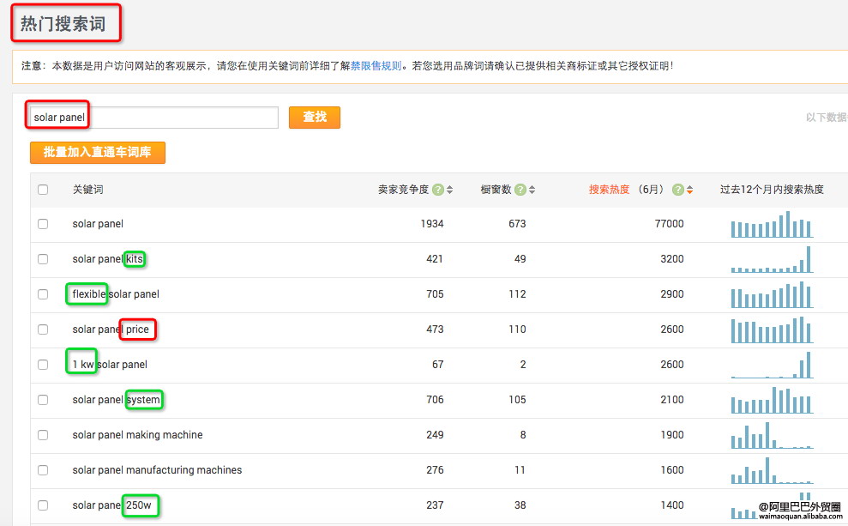
Task: Click 关键词 column header
Action: (x=87, y=190)
